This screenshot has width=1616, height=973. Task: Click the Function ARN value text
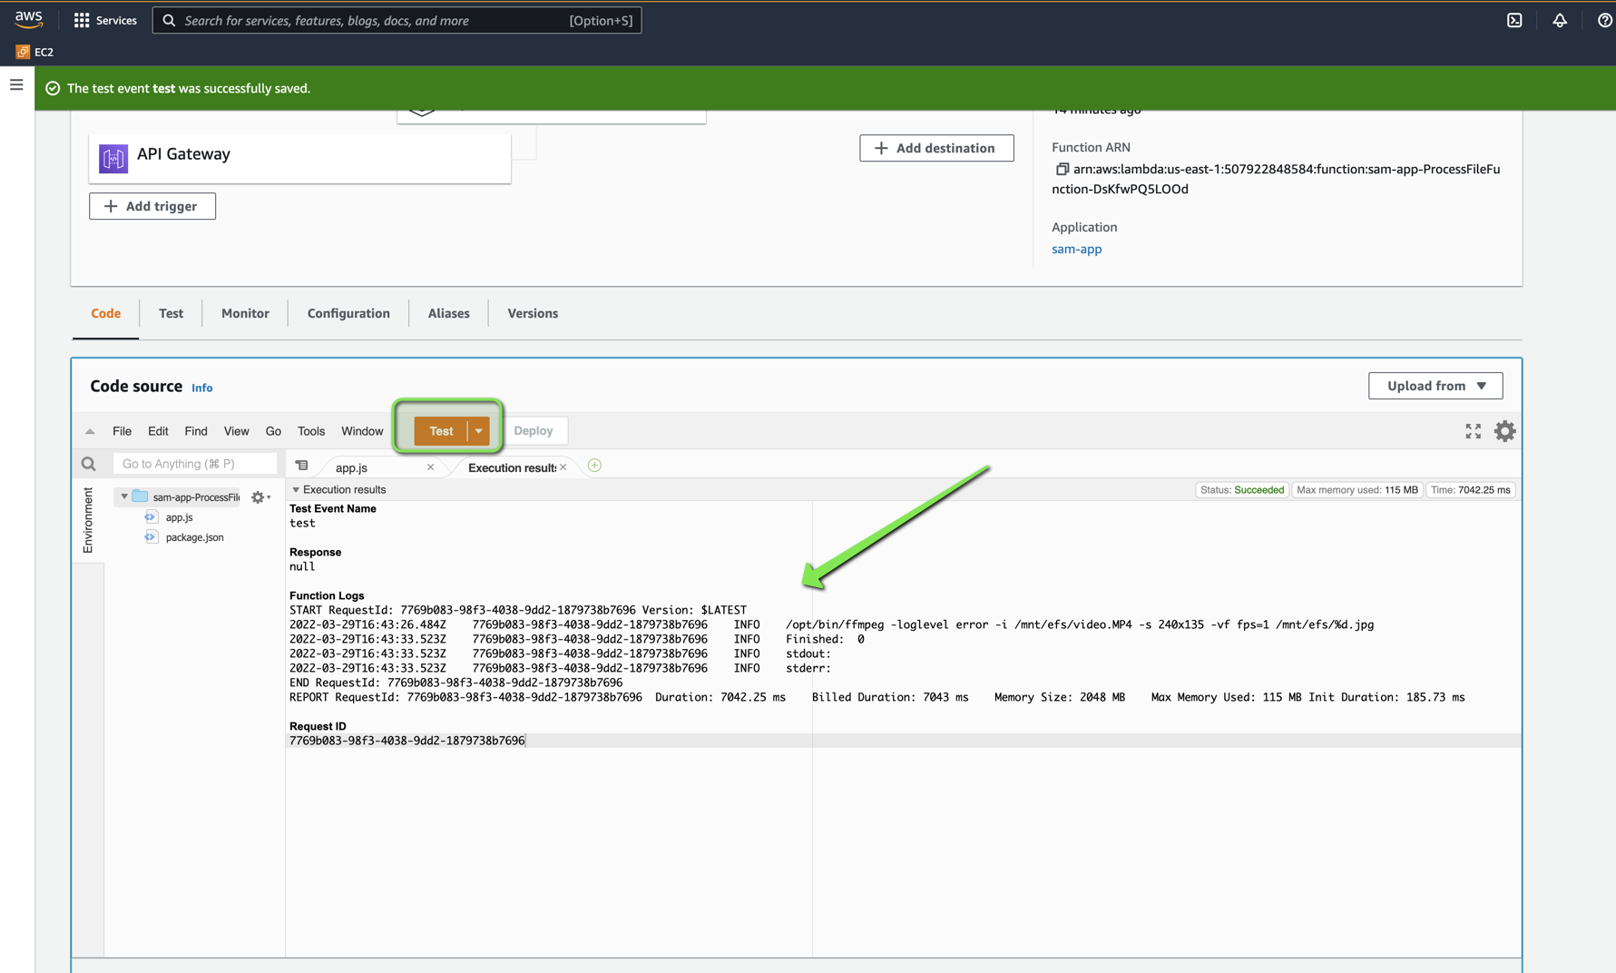coord(1276,179)
